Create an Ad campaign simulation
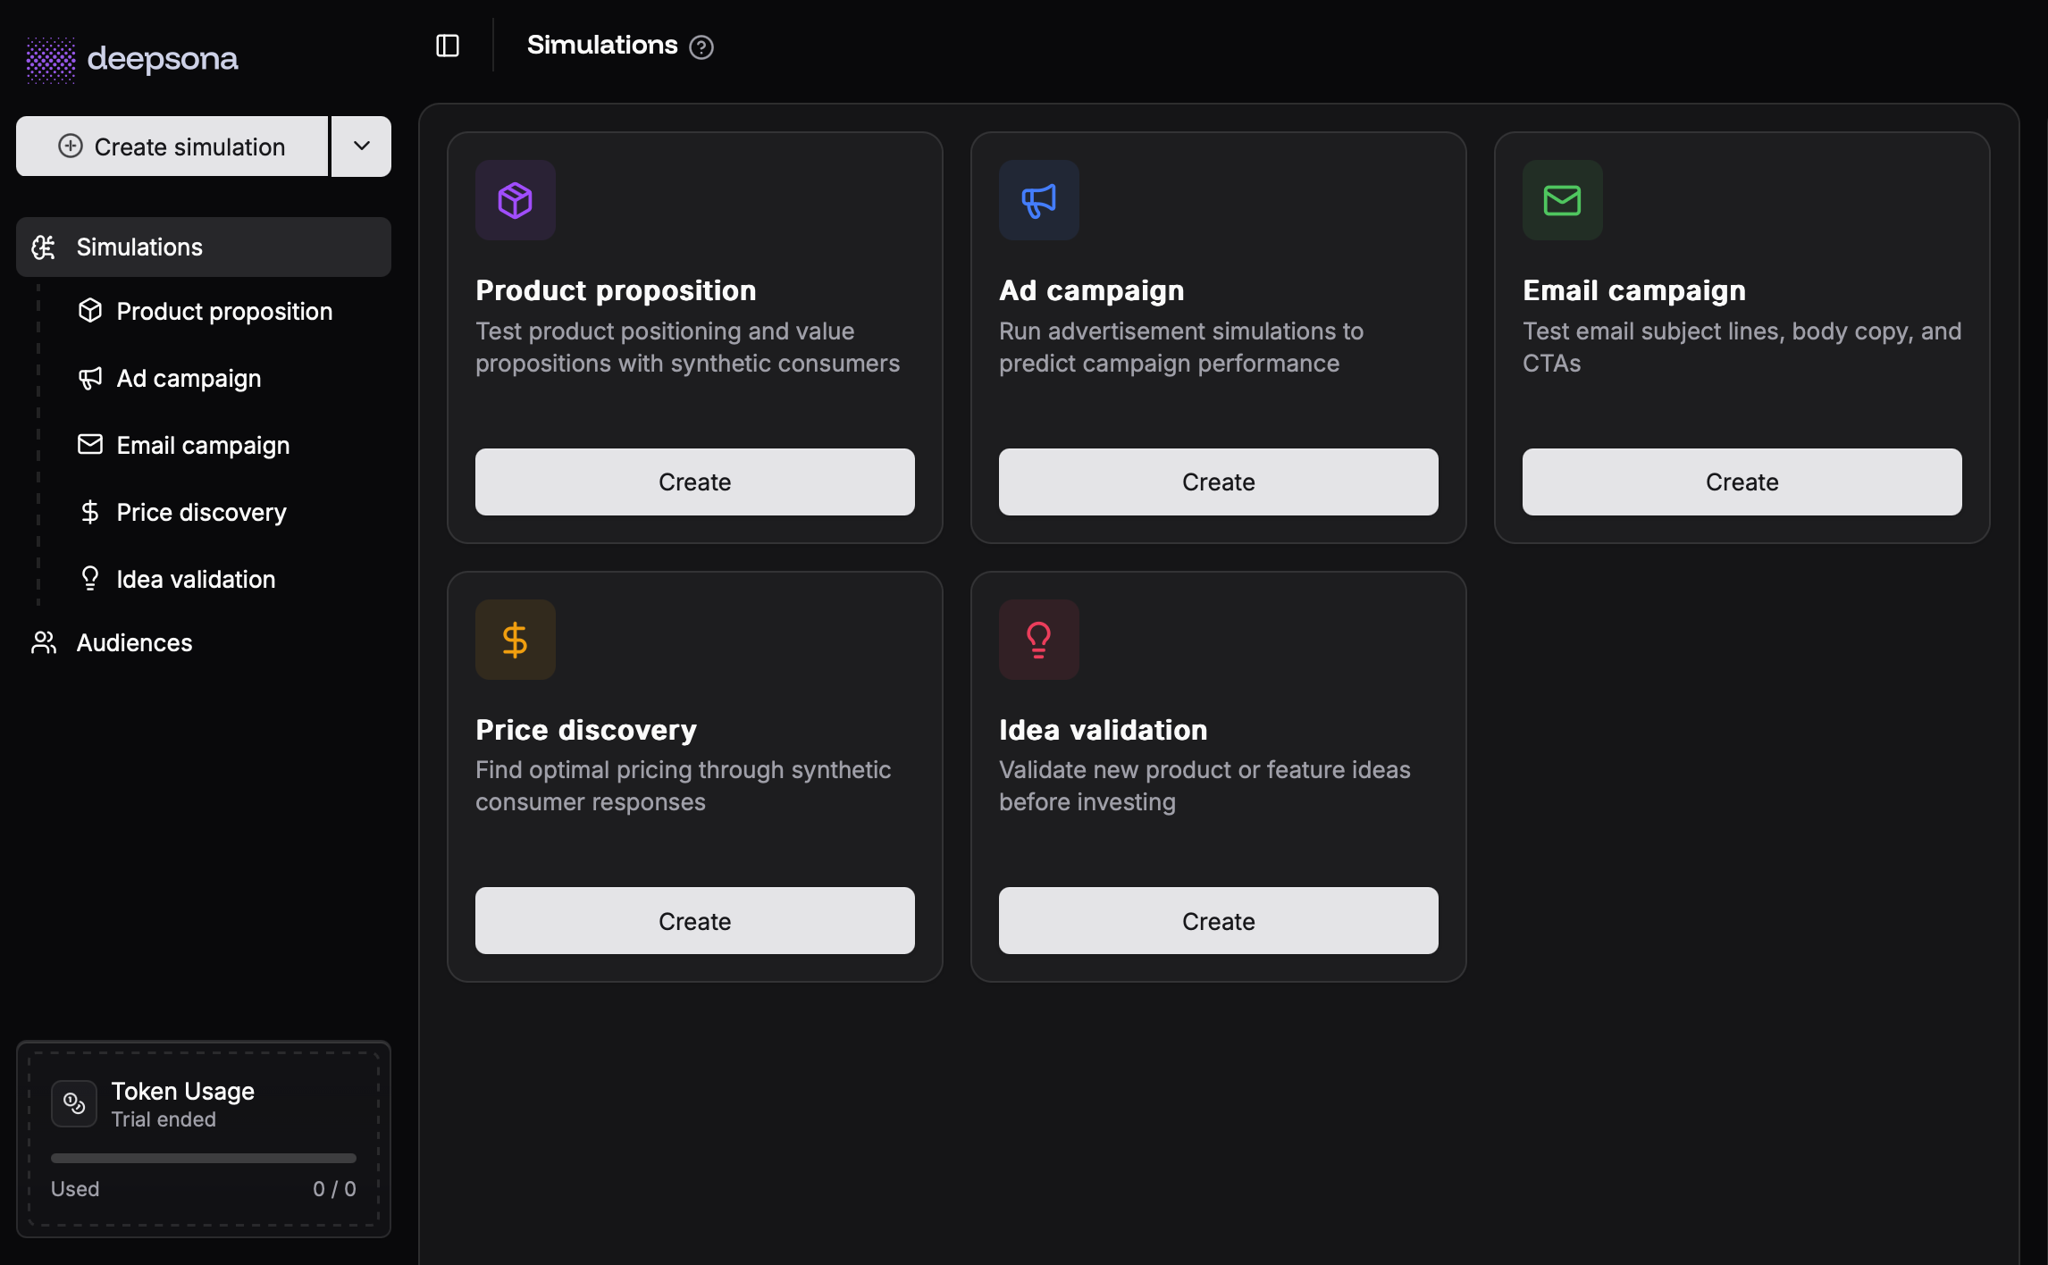Screen dimensions: 2048x1265 tap(1218, 482)
